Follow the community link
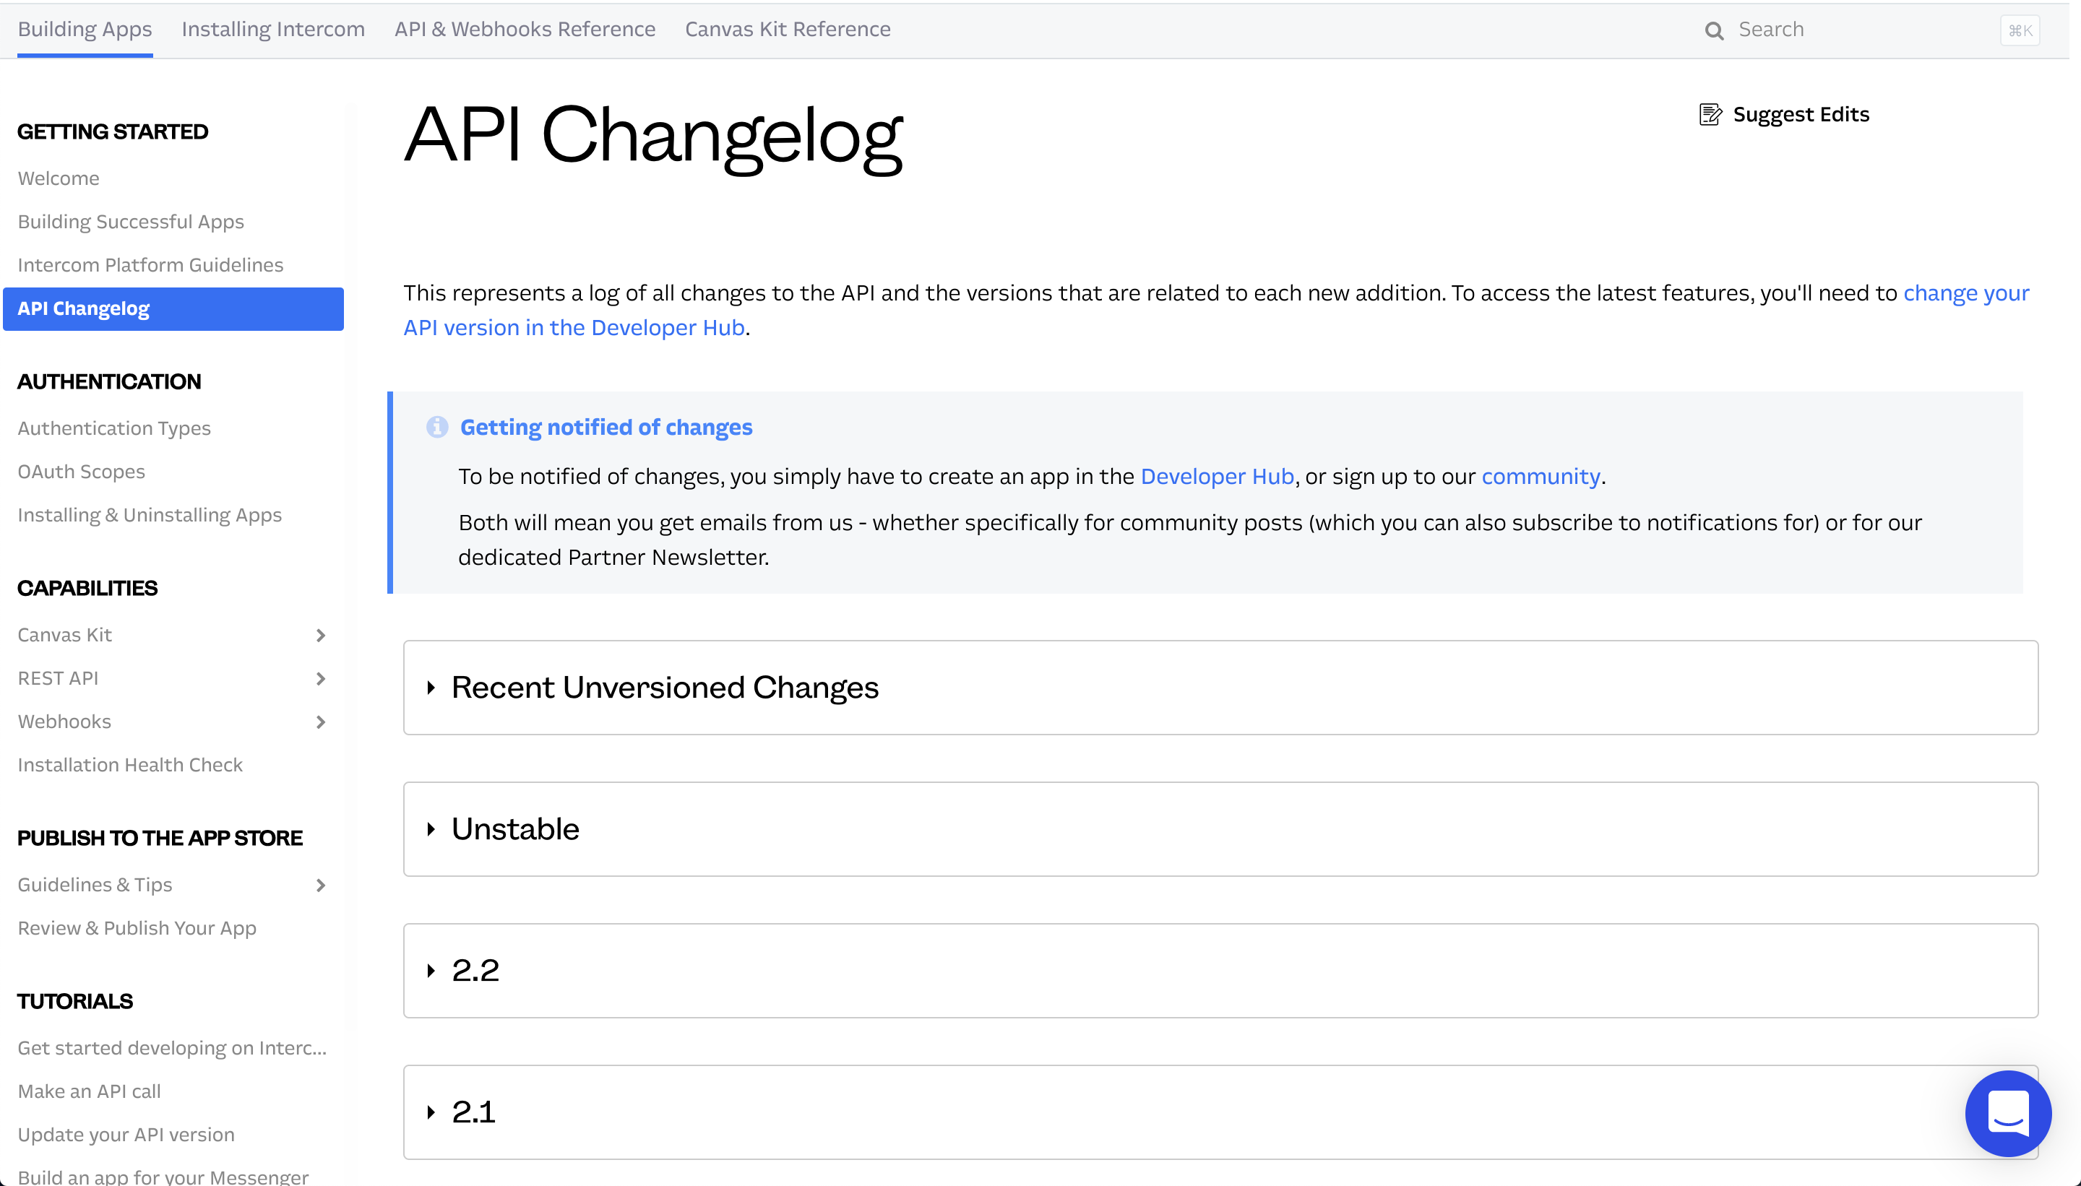 pyautogui.click(x=1540, y=477)
